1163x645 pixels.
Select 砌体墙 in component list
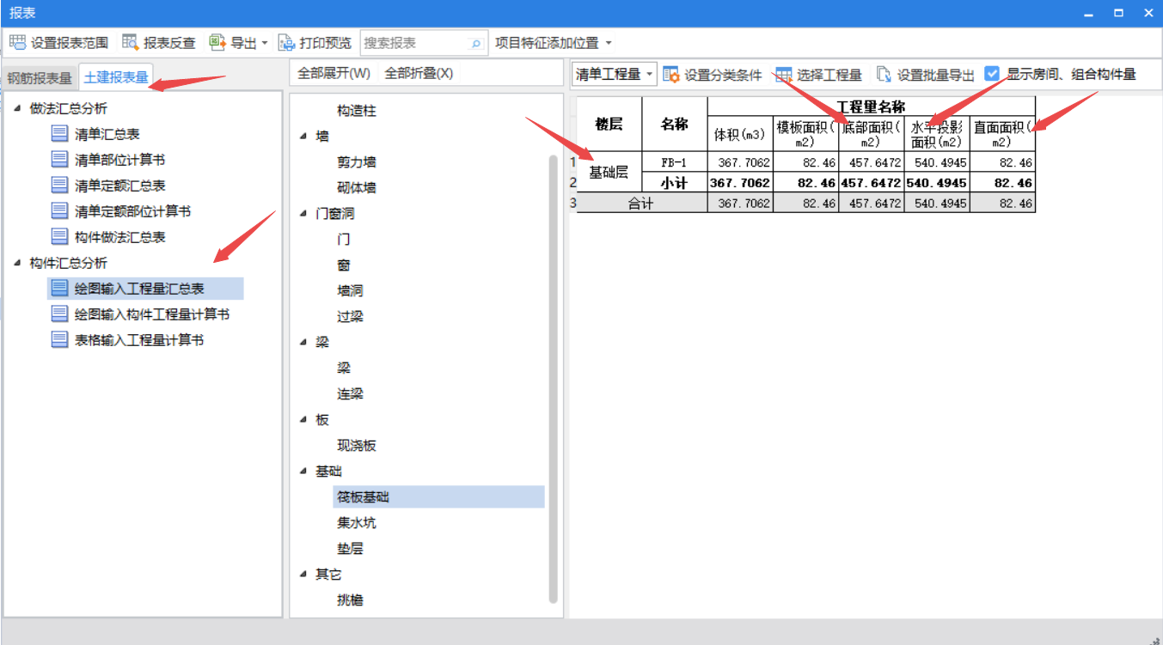point(357,187)
